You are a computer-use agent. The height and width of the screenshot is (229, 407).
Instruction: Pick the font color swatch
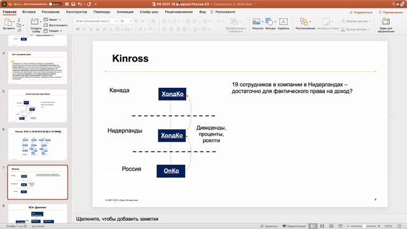[150, 29]
